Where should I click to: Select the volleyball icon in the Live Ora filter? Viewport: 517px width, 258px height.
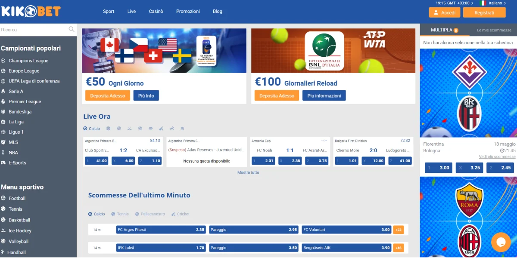coord(140,129)
